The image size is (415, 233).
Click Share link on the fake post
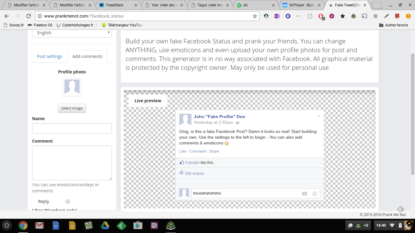pos(214,151)
